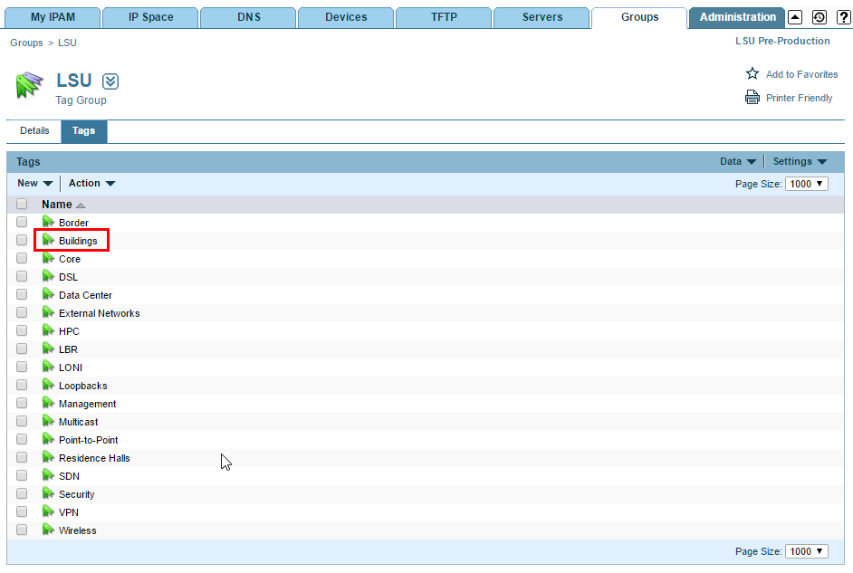The height and width of the screenshot is (573, 853).
Task: Click the tag icon beside SDN
Action: click(x=48, y=475)
